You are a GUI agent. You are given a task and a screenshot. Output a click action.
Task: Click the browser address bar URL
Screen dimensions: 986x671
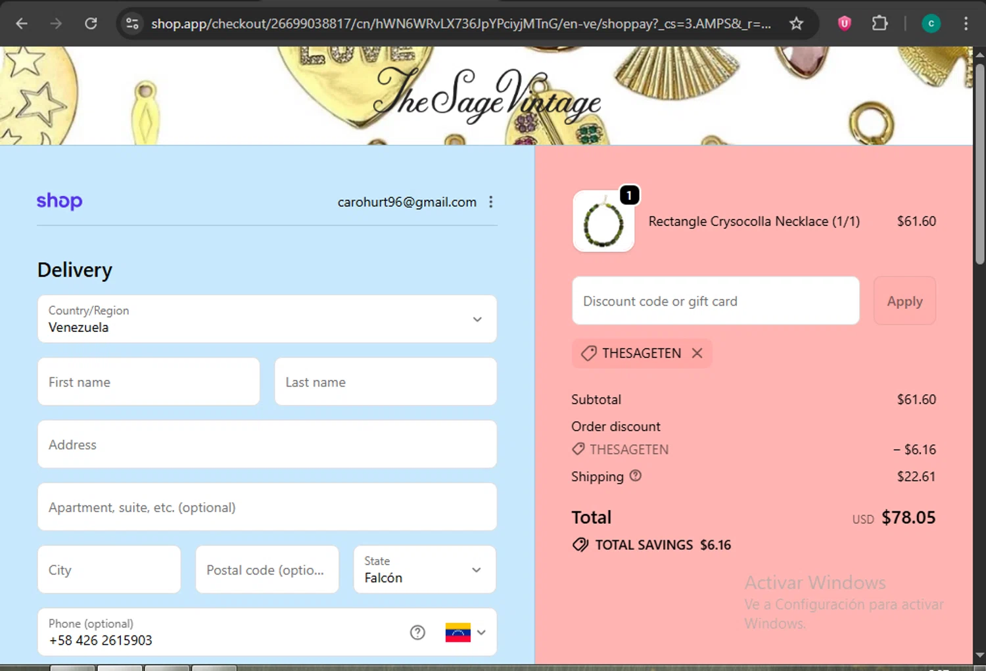[x=461, y=24]
